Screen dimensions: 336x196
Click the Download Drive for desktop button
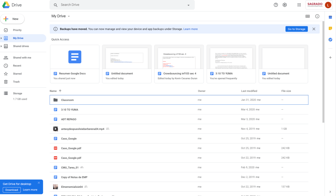pos(11,190)
